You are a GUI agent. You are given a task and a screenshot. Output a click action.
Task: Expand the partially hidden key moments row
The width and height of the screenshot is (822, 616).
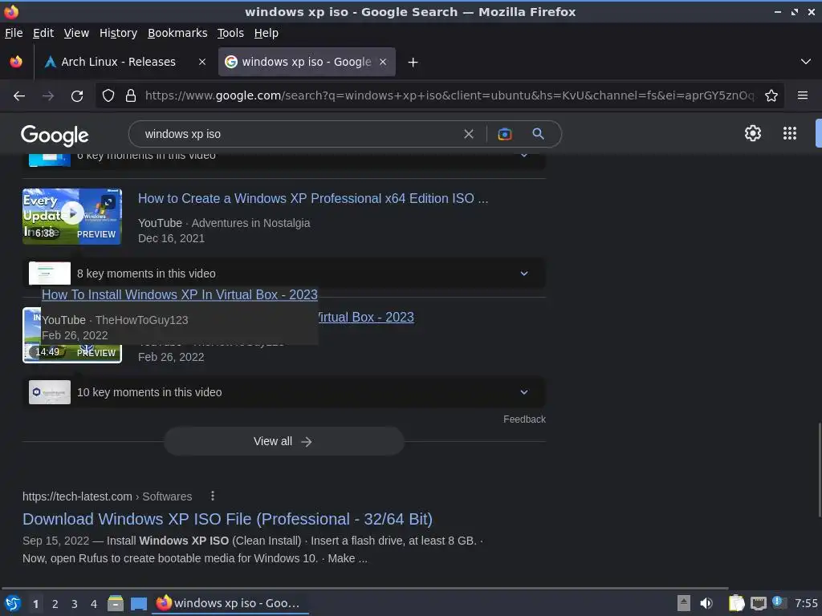tap(283, 160)
